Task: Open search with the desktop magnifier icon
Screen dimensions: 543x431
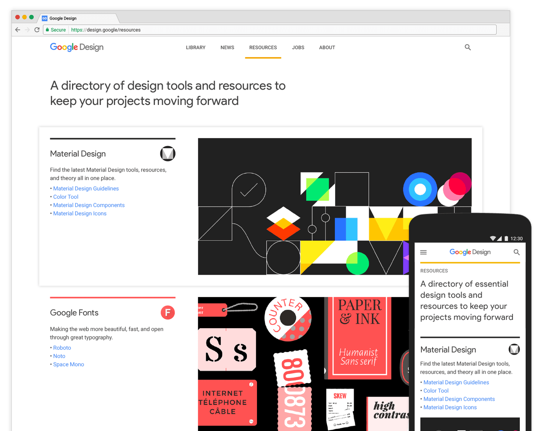Action: (468, 47)
